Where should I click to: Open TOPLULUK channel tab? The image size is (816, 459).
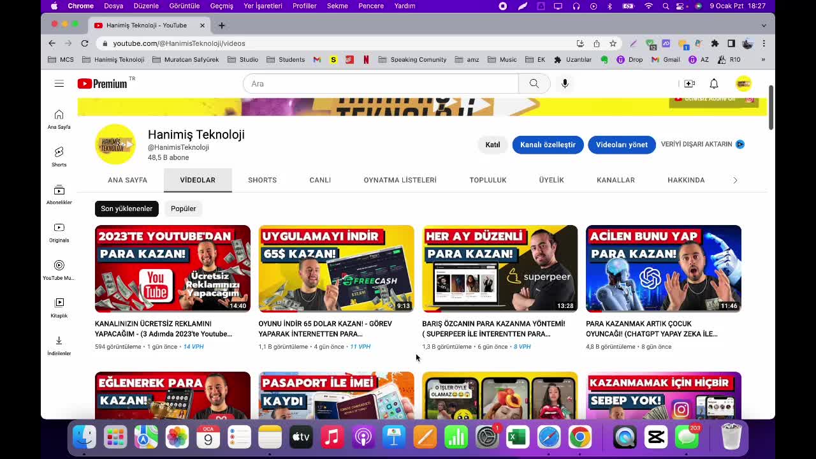coord(488,180)
